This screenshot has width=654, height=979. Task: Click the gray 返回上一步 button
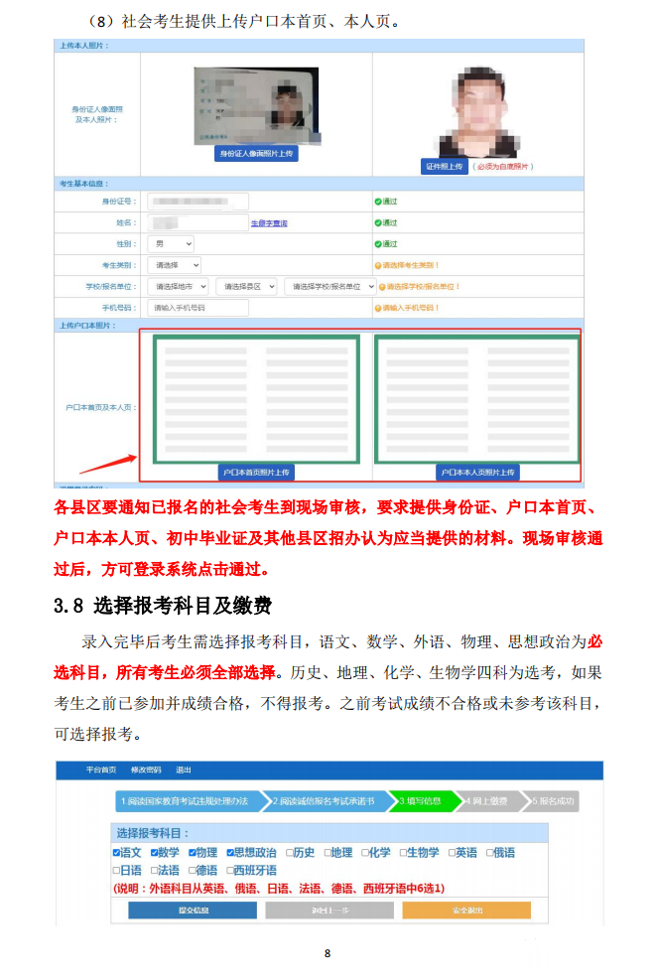click(x=329, y=910)
